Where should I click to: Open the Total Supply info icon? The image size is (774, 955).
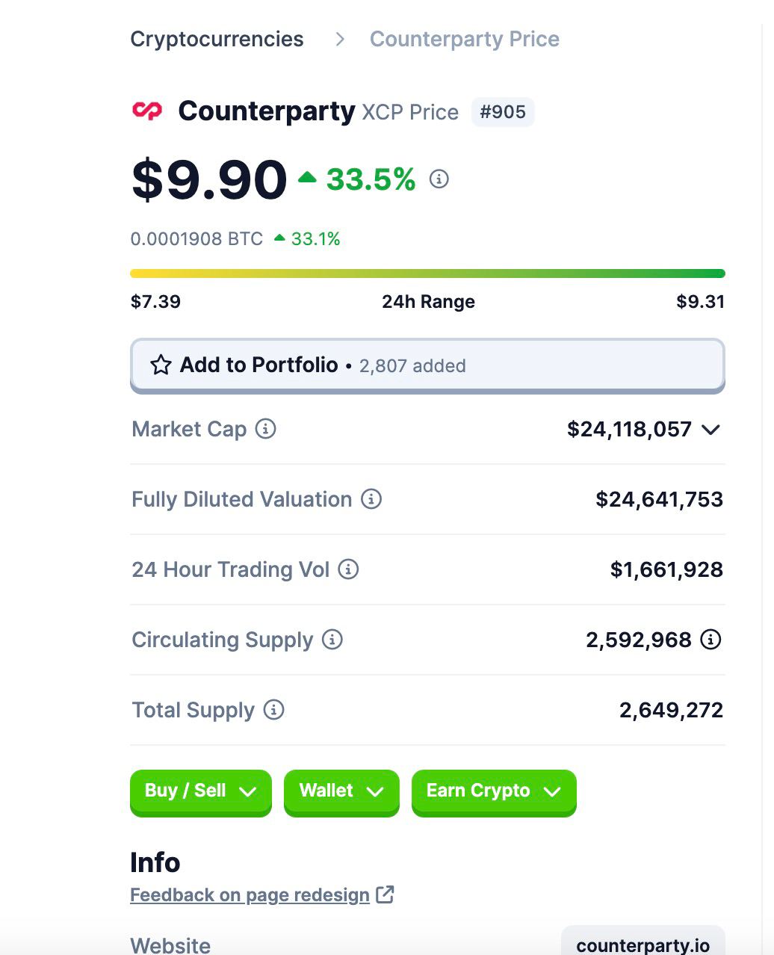pyautogui.click(x=274, y=710)
